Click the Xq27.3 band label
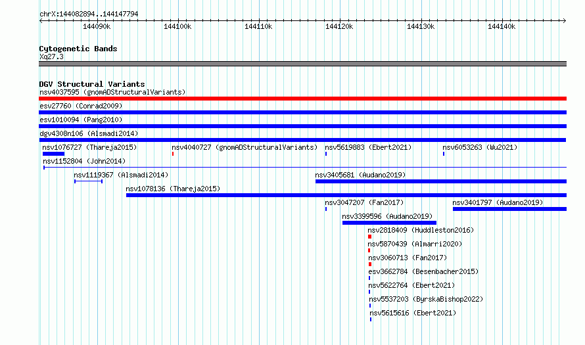This screenshot has width=585, height=345. [51, 57]
